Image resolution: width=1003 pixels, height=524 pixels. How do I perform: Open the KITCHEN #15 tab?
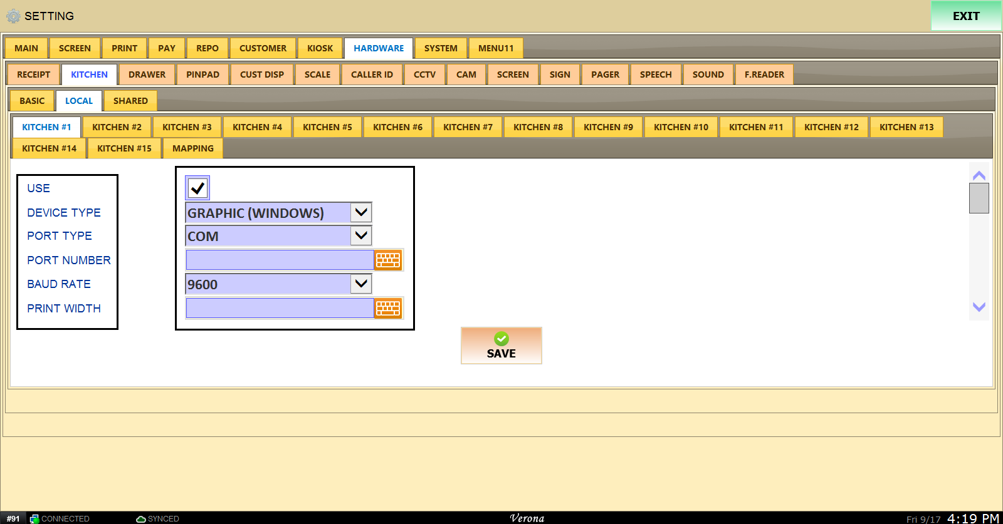124,148
